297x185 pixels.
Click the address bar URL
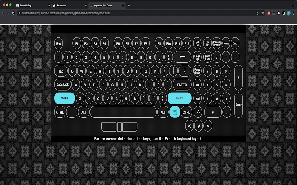point(75,13)
